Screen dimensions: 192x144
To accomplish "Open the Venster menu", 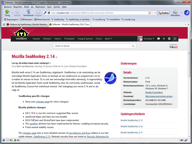I will (x=57, y=7).
